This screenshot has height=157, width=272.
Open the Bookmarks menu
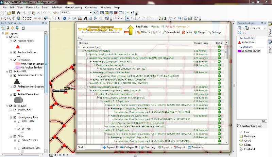[x=32, y=7]
